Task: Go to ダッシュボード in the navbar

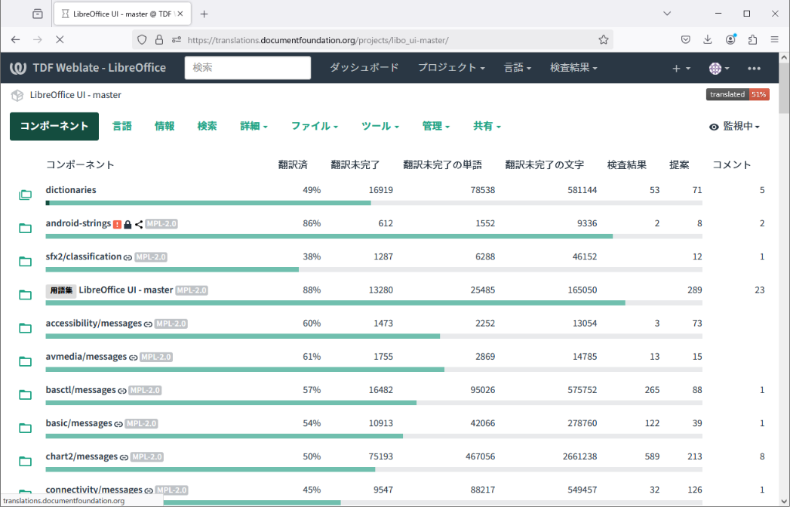Action: pos(364,68)
